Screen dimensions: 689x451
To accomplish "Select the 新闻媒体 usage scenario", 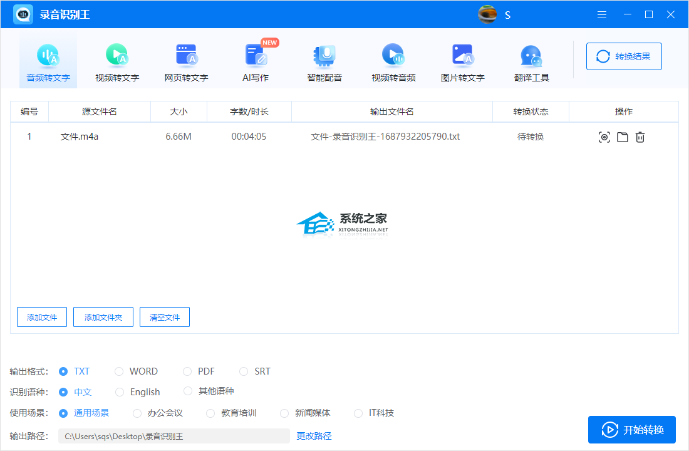I will click(x=285, y=413).
